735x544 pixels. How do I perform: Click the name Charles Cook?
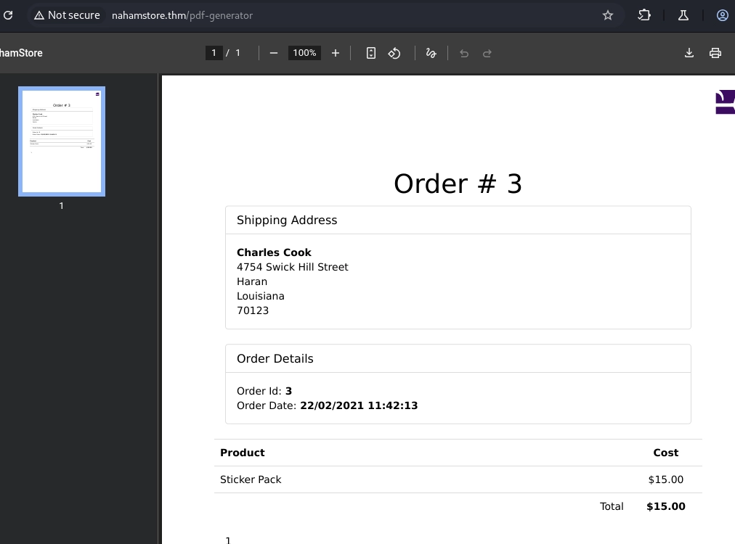tap(275, 252)
